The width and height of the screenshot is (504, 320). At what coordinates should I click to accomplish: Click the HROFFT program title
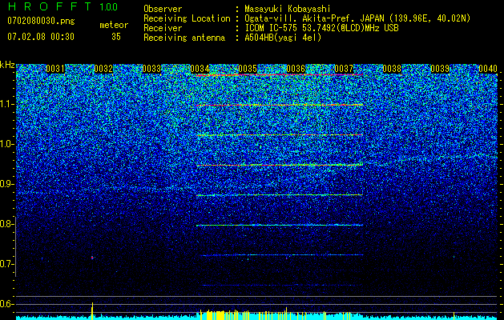coord(50,6)
